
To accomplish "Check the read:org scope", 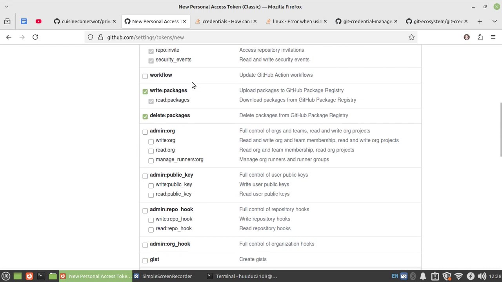I will (151, 151).
